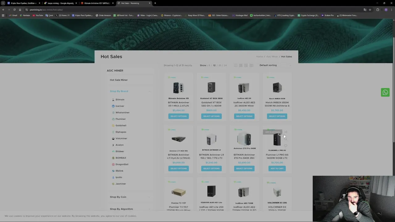Open the browser extensions puzzle icon

click(378, 10)
